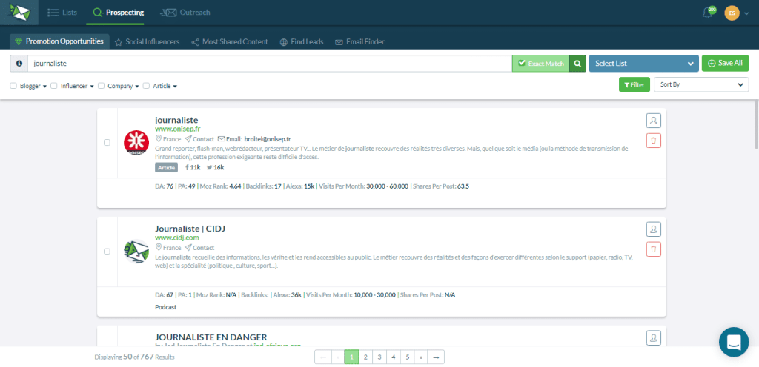Go to results page 5
The height and width of the screenshot is (367, 759).
408,357
